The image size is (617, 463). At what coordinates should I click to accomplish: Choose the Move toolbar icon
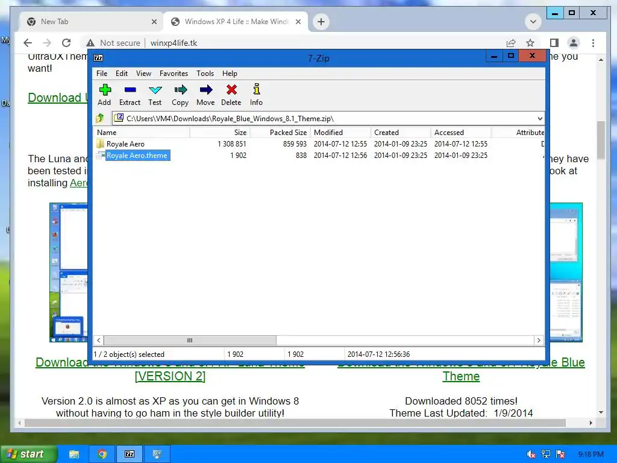point(205,95)
